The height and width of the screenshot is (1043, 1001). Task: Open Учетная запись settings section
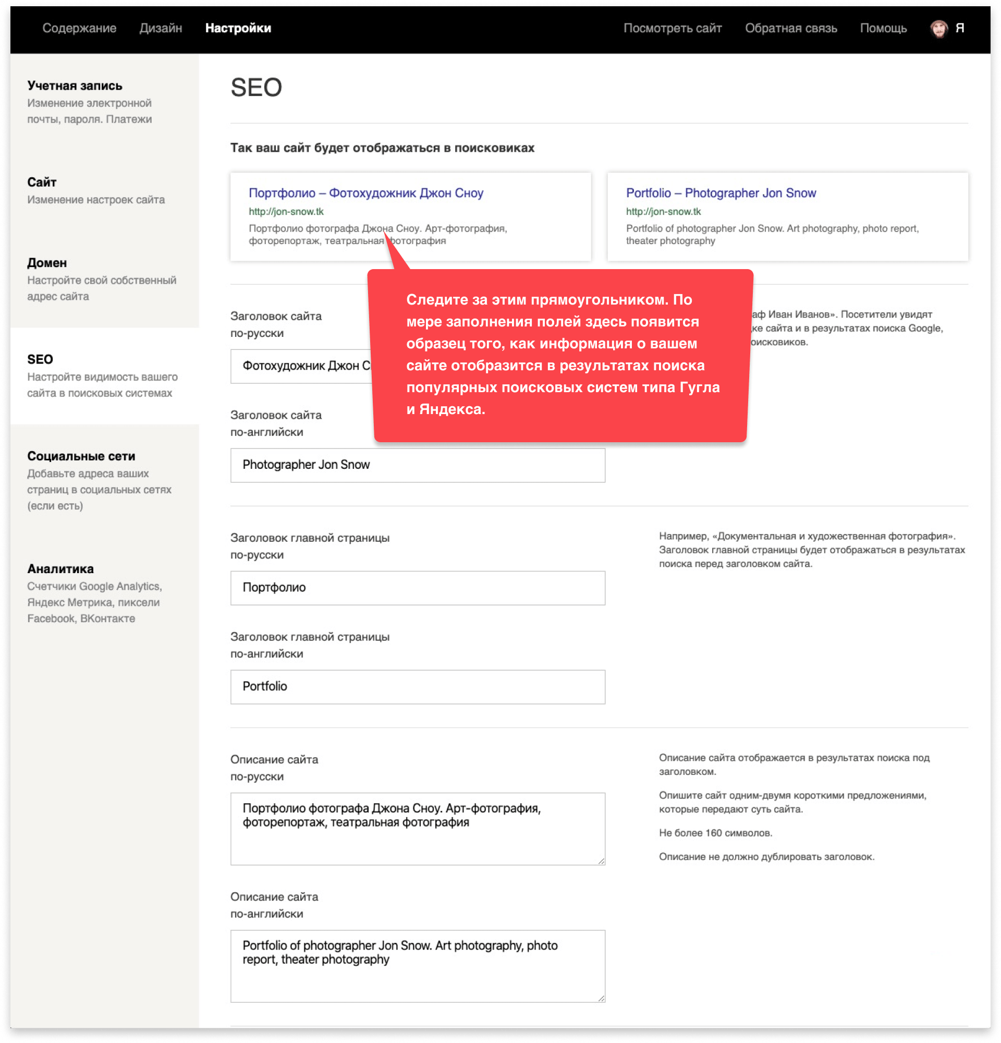(x=75, y=86)
